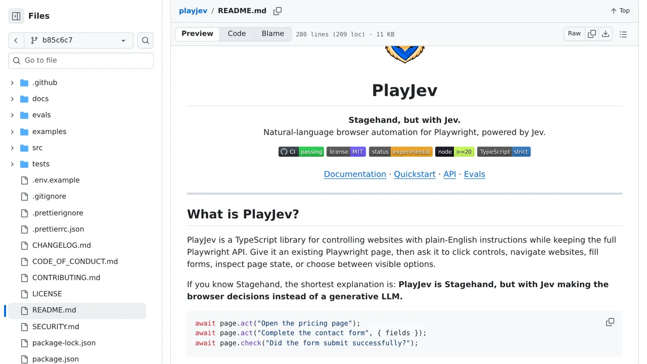The height and width of the screenshot is (364, 647).
Task: Expand the evals folder chevron
Action: tap(12, 115)
